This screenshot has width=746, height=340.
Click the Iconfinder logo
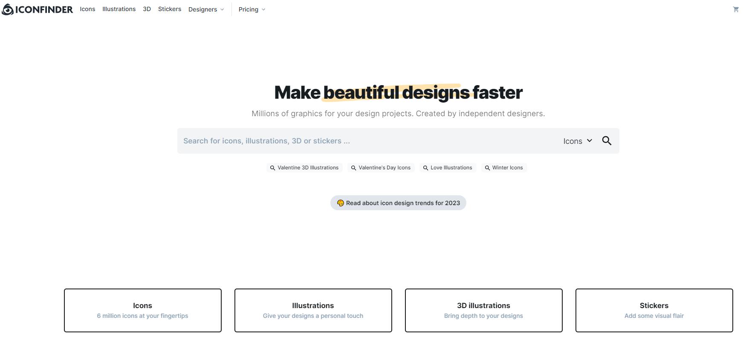37,9
